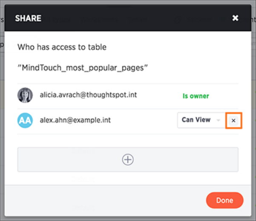Image resolution: width=256 pixels, height=221 pixels.
Task: Click the SHARE title text
Action: click(x=27, y=18)
